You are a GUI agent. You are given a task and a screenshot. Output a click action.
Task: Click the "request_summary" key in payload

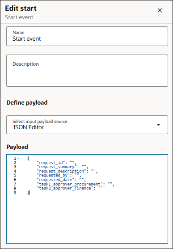[x=57, y=167]
